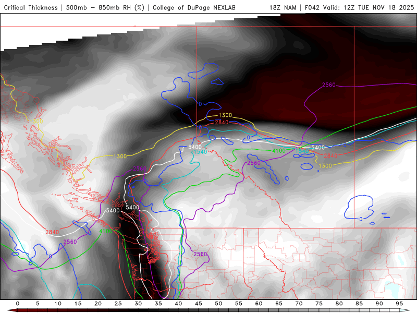Click the 85 tick label on the color bar
The width and height of the screenshot is (417, 313).
(359, 304)
